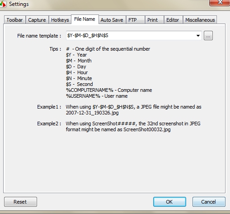Screen dimensions: 230x214
Task: Click the Cancel button
Action: coord(209,202)
